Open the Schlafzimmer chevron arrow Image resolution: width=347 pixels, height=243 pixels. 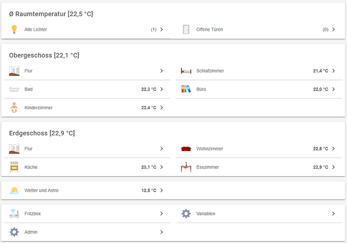click(333, 71)
